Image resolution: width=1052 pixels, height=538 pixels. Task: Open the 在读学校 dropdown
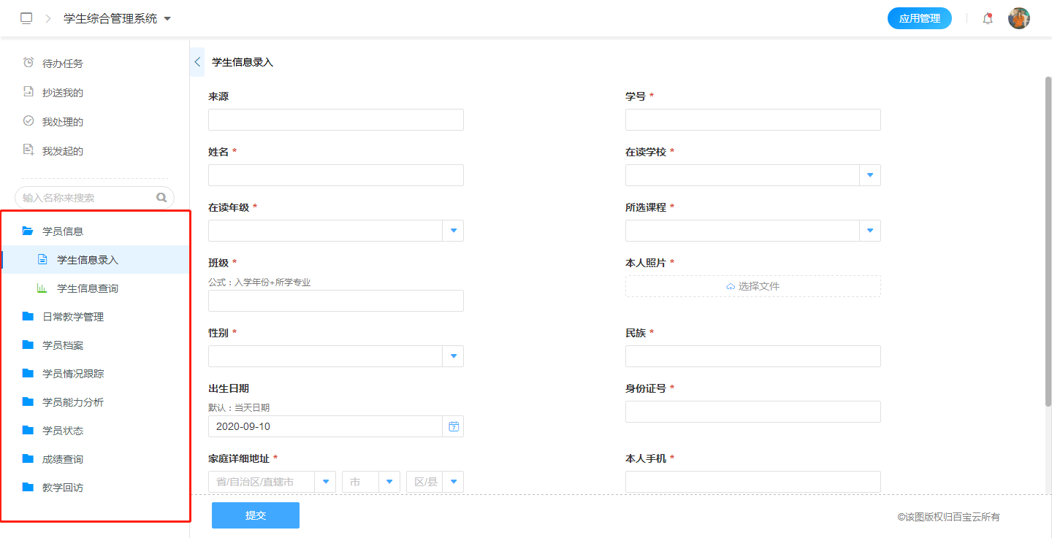pos(869,174)
